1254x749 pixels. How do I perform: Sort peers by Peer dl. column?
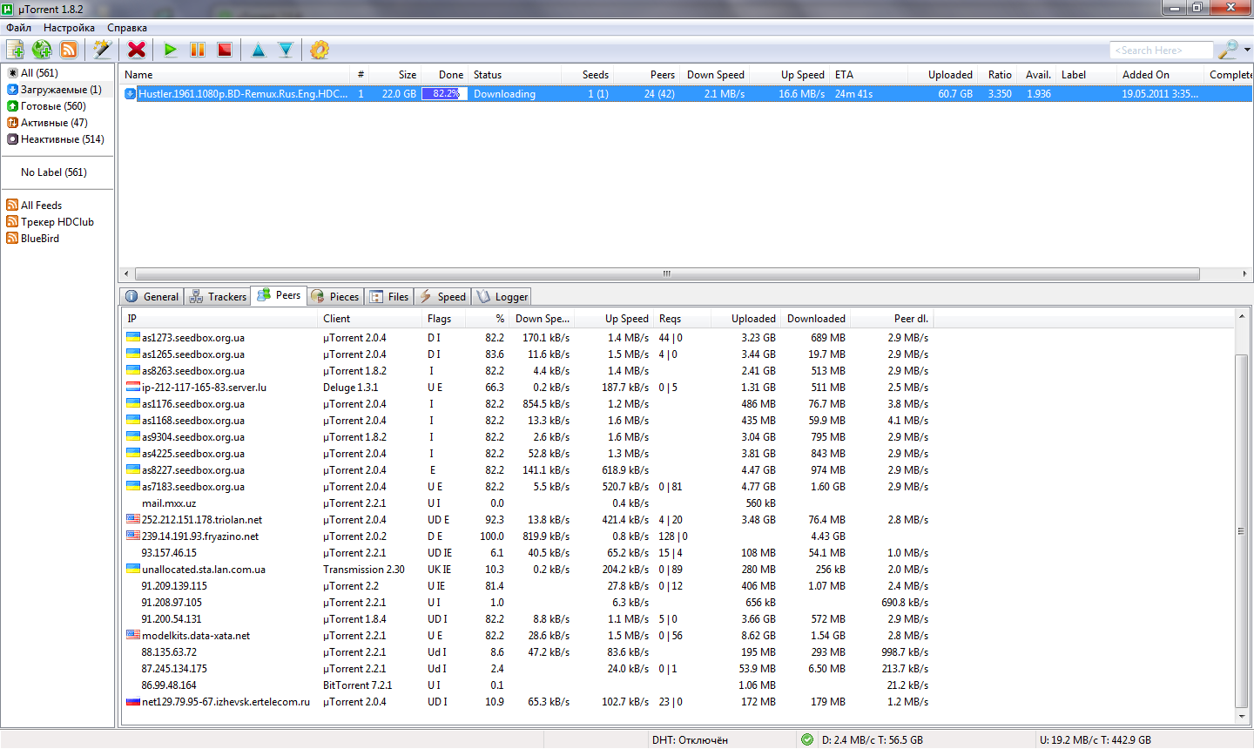point(893,319)
